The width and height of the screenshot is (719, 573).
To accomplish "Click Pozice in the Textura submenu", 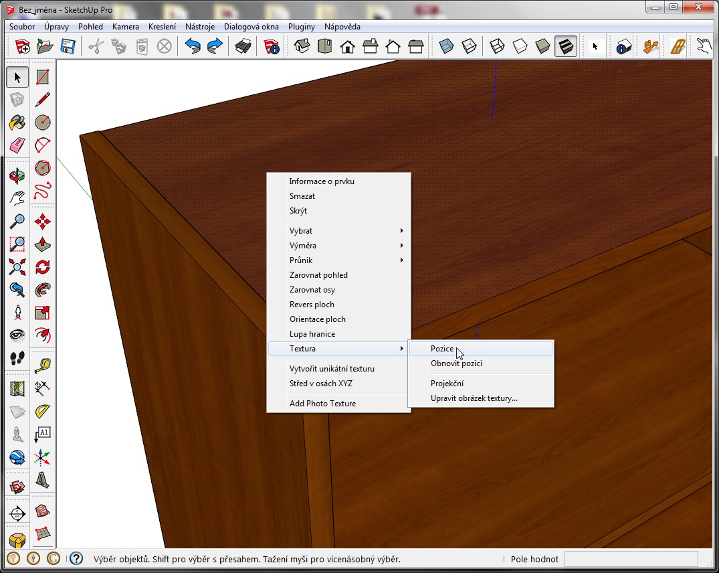I will point(442,349).
